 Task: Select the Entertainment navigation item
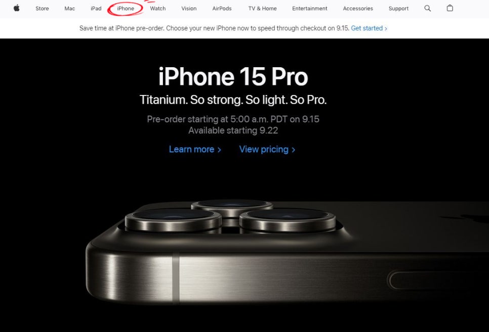[310, 9]
